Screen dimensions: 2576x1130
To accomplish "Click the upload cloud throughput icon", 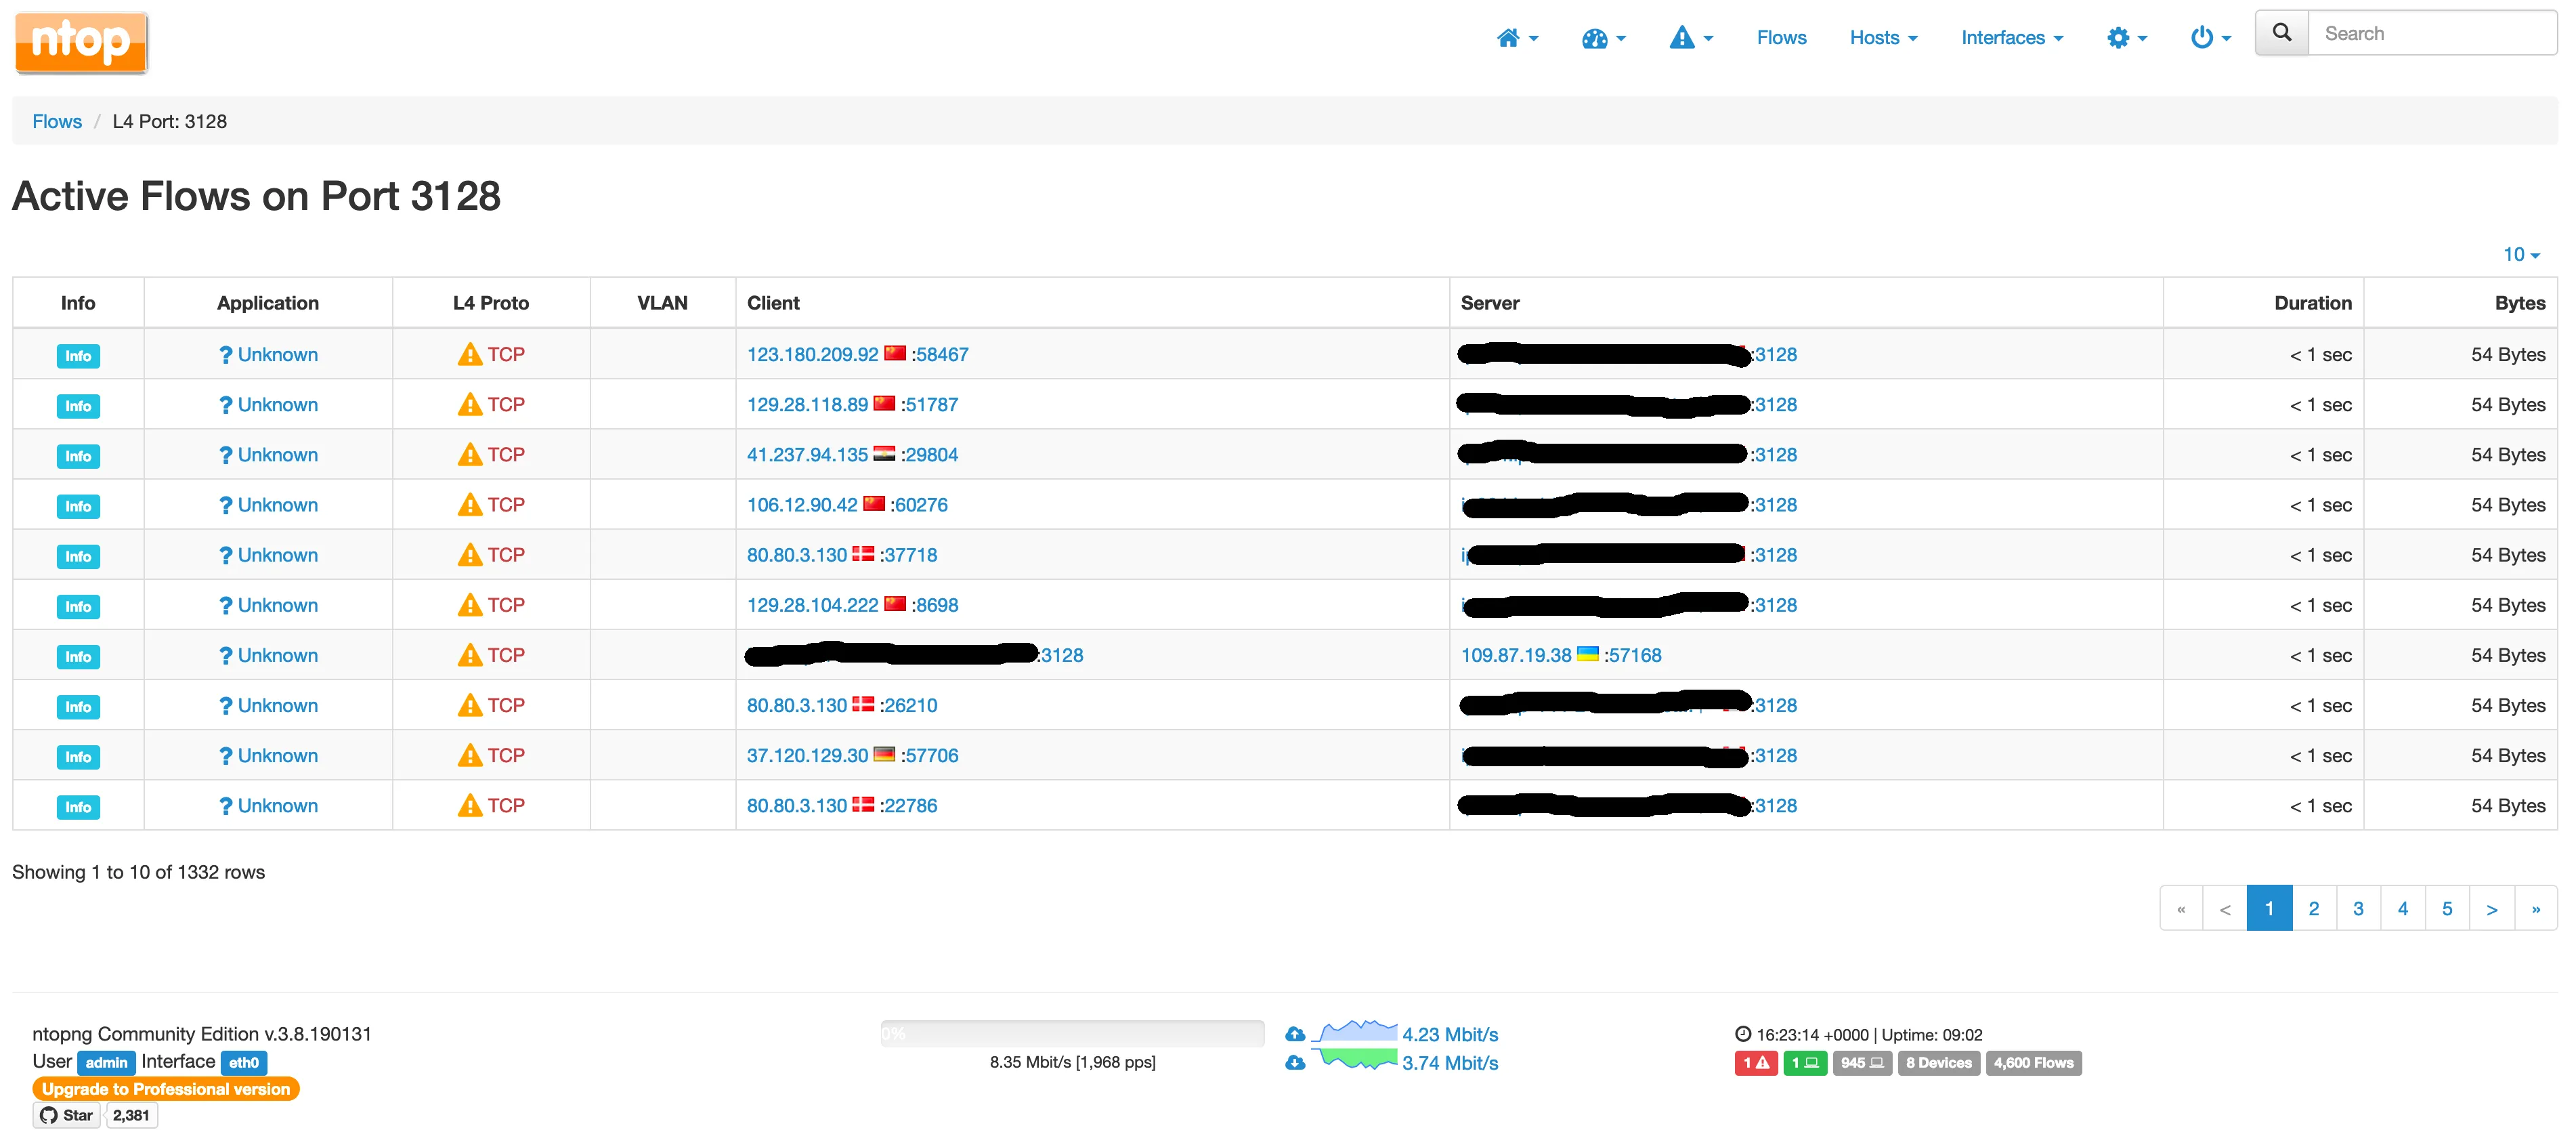I will point(1295,1034).
